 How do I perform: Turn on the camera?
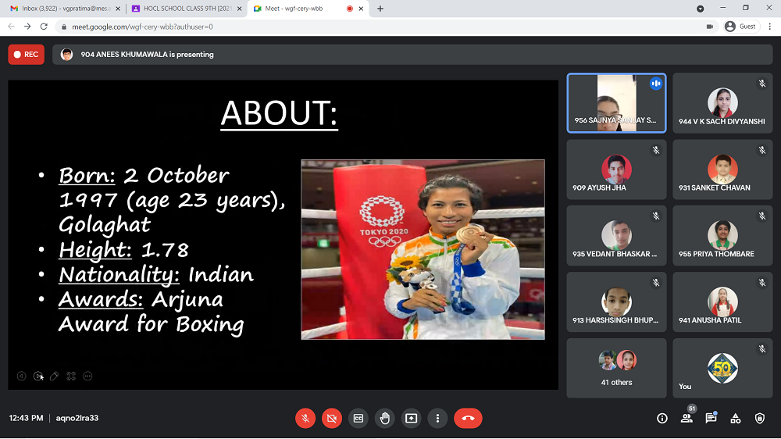click(332, 419)
